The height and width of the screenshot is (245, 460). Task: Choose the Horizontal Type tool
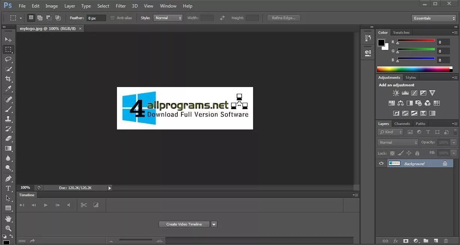pyautogui.click(x=9, y=188)
